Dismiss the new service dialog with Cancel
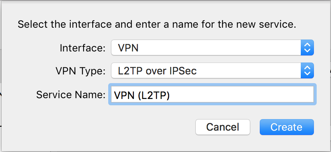331x152 pixels. pos(223,127)
